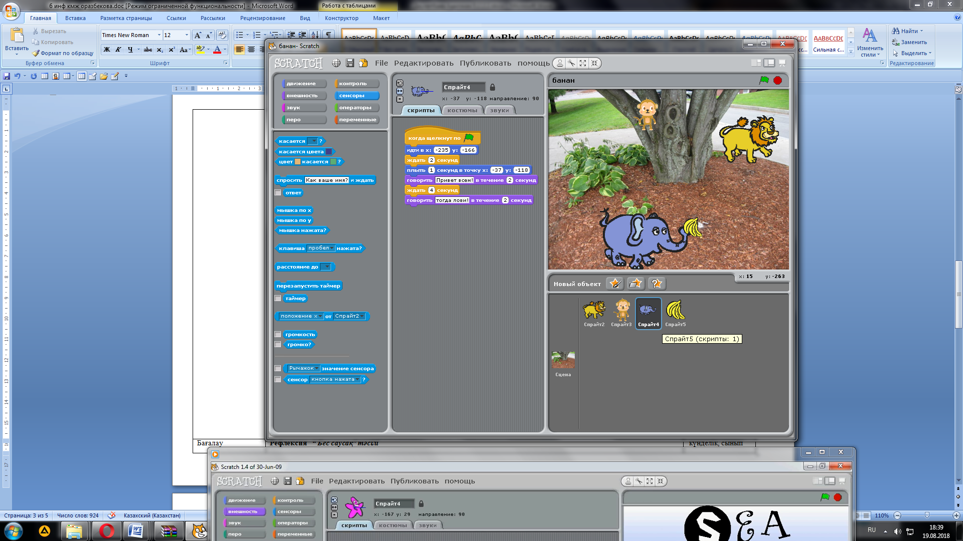Switch to the звуки tab
The height and width of the screenshot is (541, 963).
pyautogui.click(x=500, y=110)
